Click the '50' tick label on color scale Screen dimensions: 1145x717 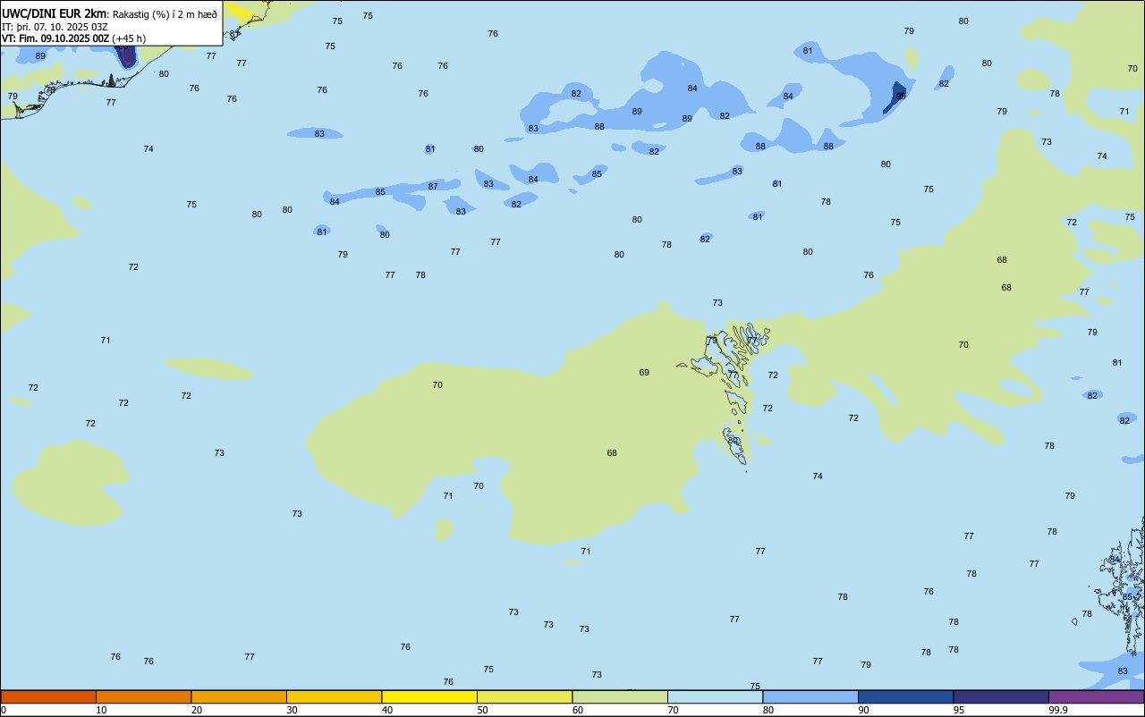pyautogui.click(x=483, y=710)
